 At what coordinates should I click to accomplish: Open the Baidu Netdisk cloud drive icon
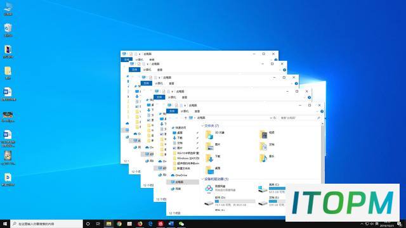click(x=209, y=189)
